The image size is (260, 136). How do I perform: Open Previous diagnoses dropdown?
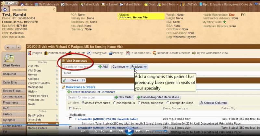pos(139,67)
